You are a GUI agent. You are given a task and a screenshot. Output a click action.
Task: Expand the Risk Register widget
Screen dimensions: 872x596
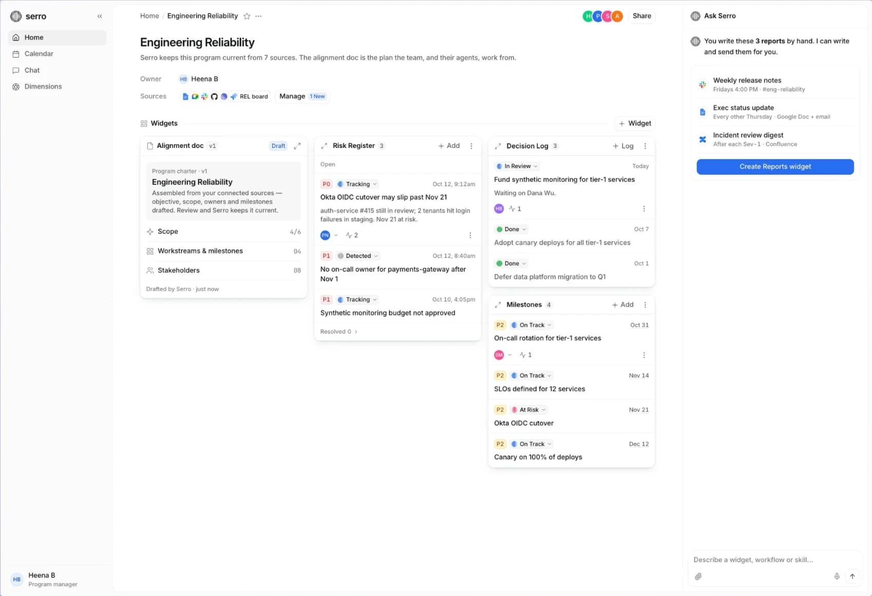[324, 146]
